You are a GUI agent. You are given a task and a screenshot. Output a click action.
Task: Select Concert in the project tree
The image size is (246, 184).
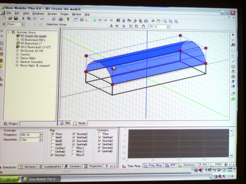click(25, 54)
